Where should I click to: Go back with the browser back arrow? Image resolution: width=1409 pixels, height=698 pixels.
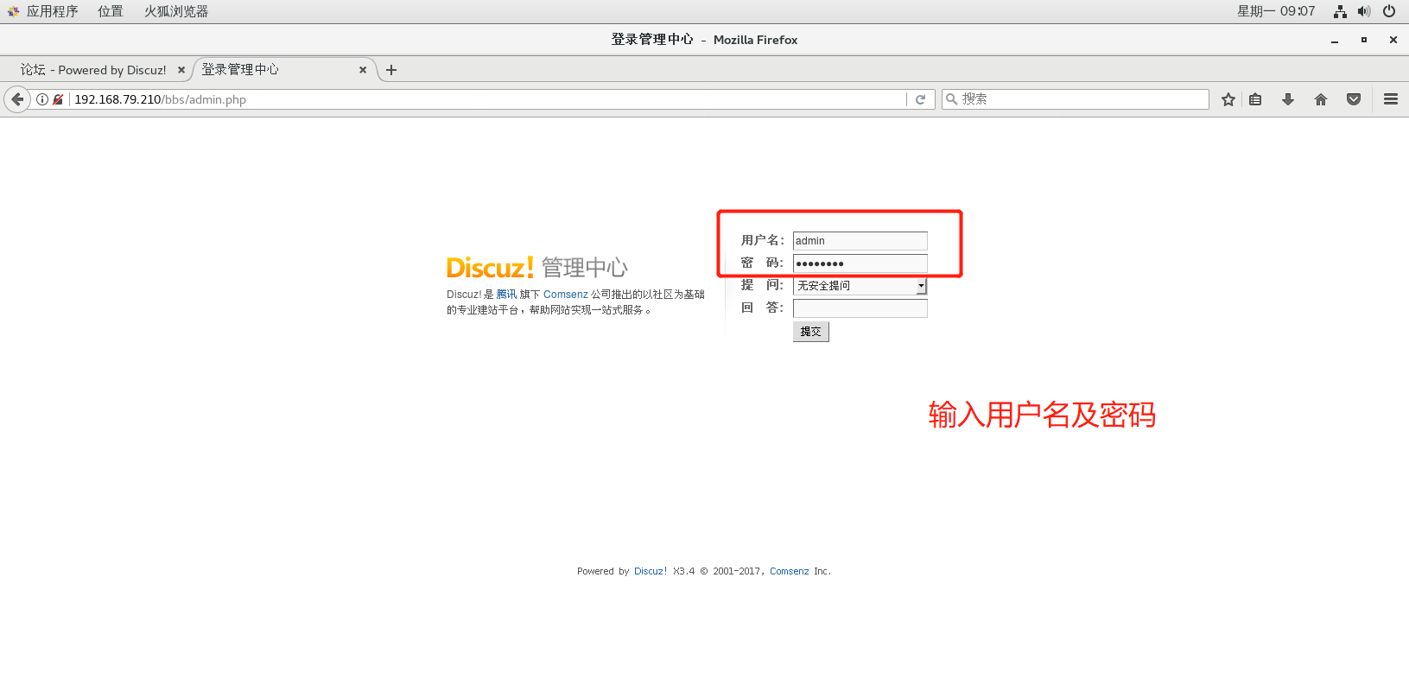pyautogui.click(x=17, y=99)
